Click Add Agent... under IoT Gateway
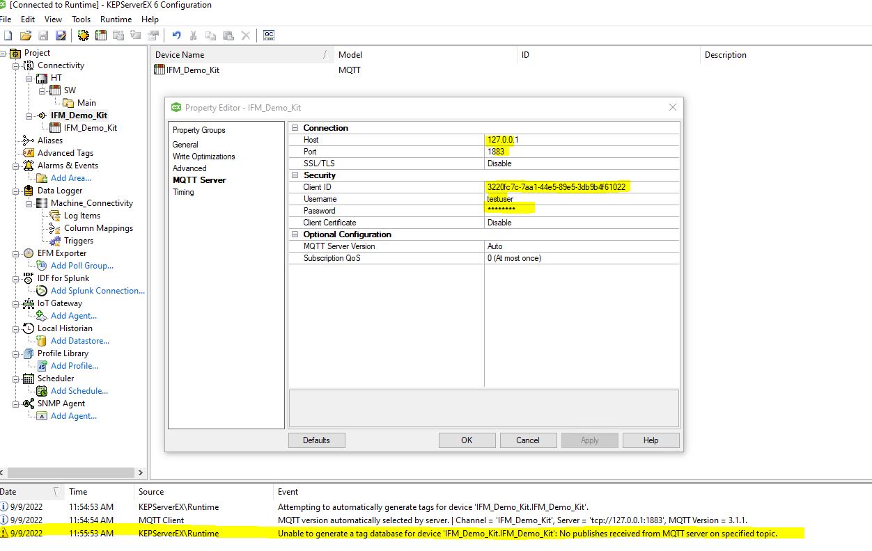 pos(74,316)
